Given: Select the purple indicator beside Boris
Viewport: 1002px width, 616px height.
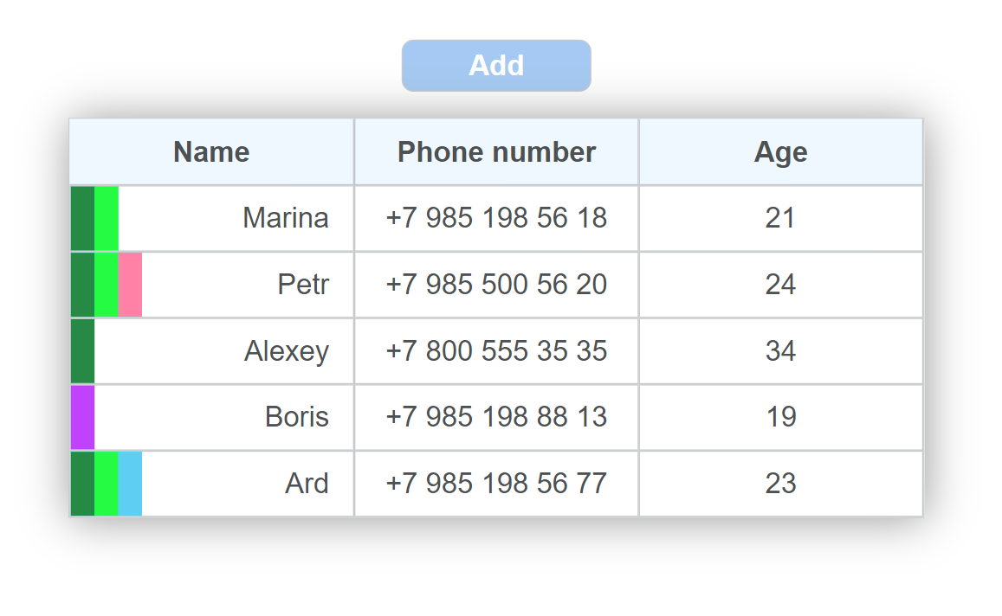Looking at the screenshot, I should click(x=82, y=417).
